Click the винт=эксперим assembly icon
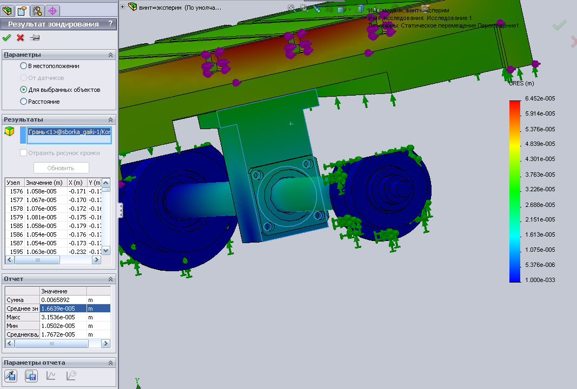The height and width of the screenshot is (389, 577). pyautogui.click(x=132, y=6)
